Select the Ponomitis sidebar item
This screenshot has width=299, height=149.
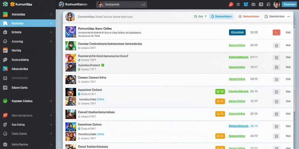(28, 15)
